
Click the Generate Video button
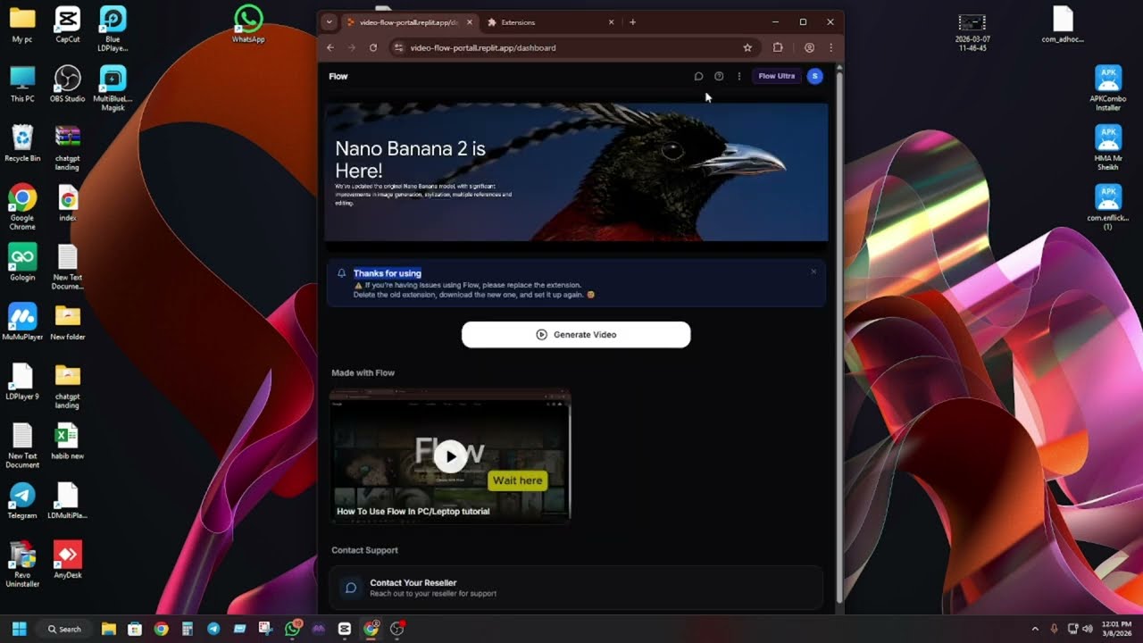576,334
